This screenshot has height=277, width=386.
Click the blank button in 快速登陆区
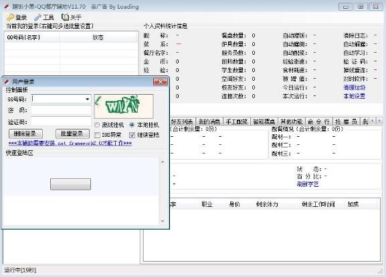click(70, 184)
